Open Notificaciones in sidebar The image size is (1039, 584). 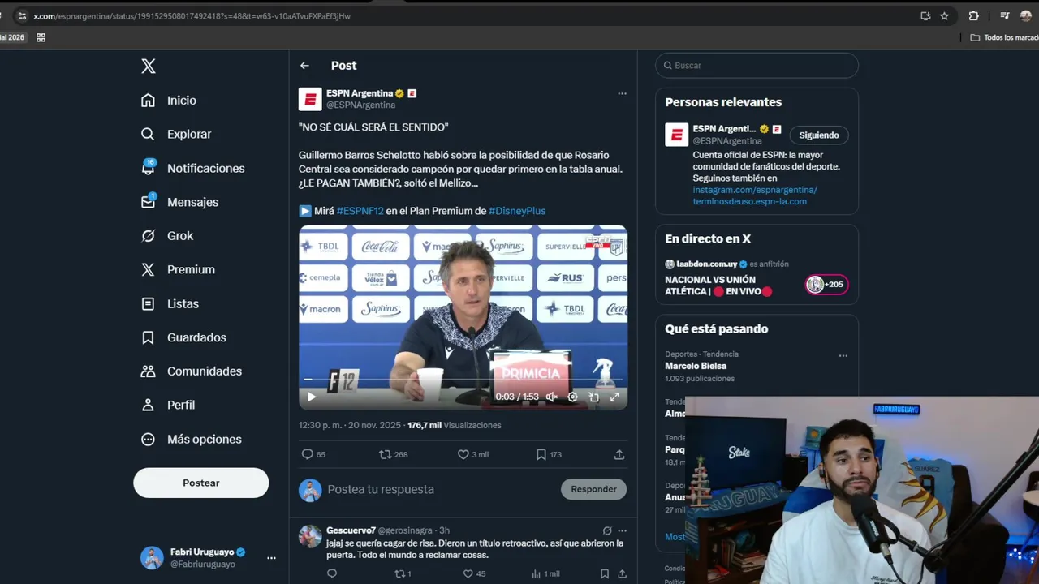pos(193,168)
